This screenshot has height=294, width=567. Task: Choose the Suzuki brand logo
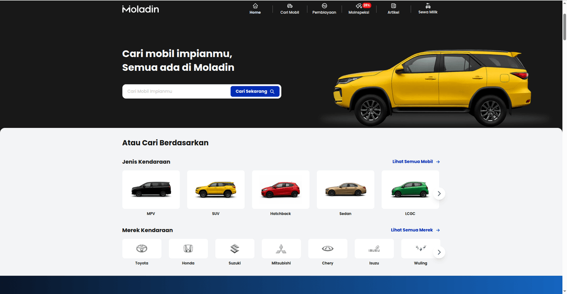pos(235,249)
